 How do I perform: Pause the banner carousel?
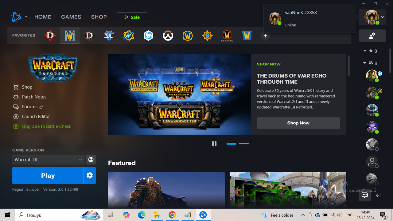pos(214,144)
